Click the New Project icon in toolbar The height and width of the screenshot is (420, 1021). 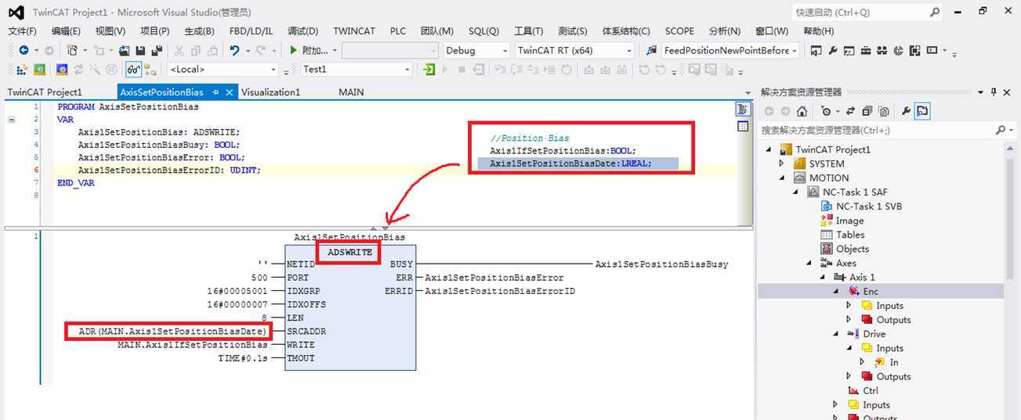(x=72, y=50)
